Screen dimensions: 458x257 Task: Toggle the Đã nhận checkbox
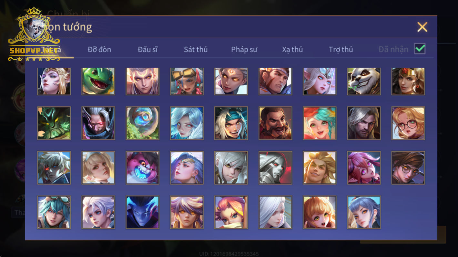click(x=420, y=49)
